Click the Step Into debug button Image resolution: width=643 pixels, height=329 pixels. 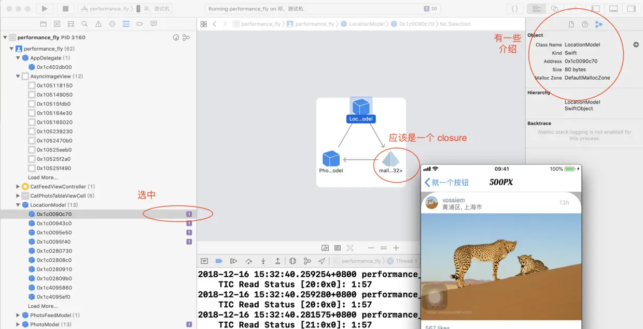pyautogui.click(x=263, y=261)
